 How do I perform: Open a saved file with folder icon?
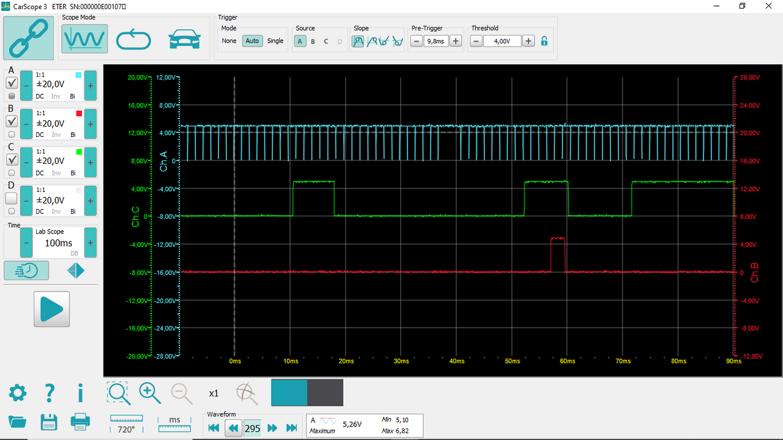tap(18, 422)
